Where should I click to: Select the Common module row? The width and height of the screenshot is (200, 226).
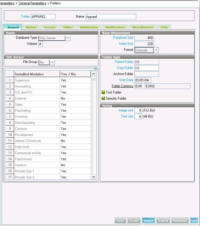coord(48,128)
